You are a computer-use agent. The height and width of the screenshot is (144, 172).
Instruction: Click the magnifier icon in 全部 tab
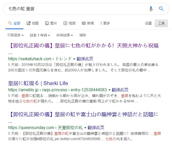[10, 23]
